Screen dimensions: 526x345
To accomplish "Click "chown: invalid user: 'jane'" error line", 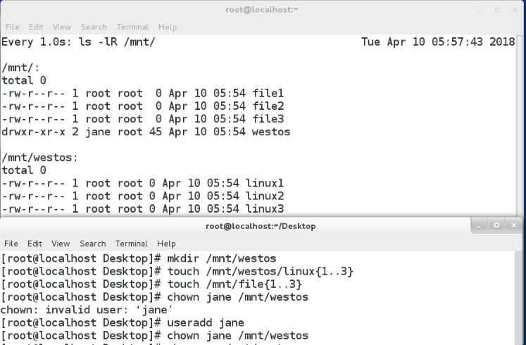I will click(x=87, y=310).
